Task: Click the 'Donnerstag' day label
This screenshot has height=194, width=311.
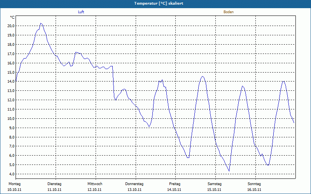Action: tap(134, 184)
